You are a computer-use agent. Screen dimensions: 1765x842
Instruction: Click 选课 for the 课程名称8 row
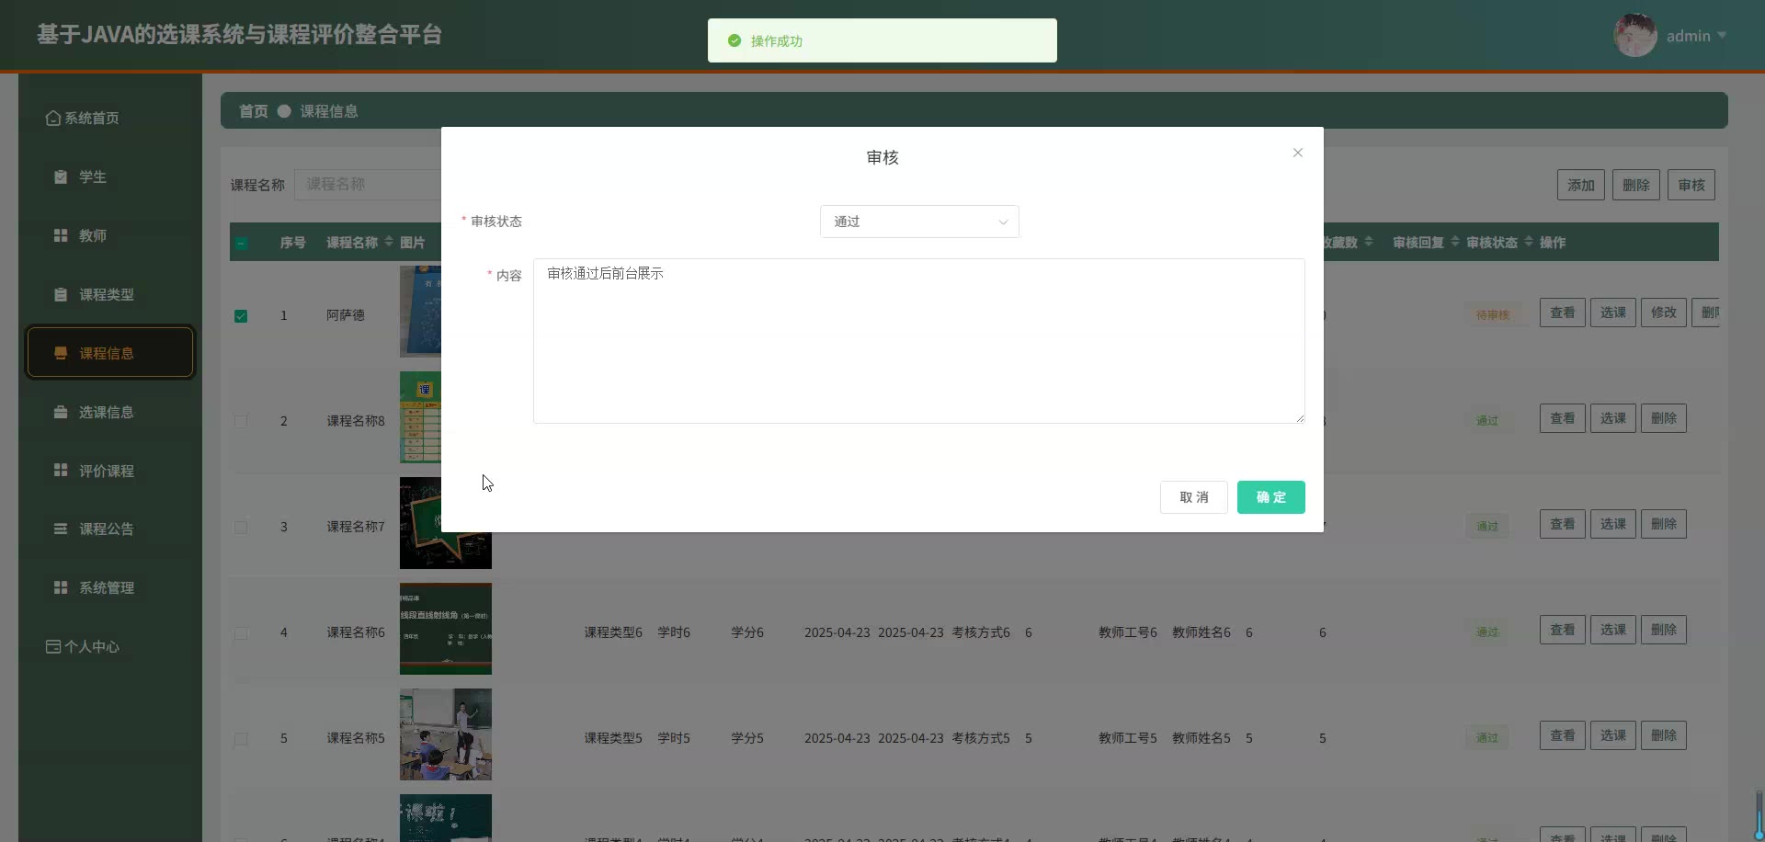pos(1613,418)
